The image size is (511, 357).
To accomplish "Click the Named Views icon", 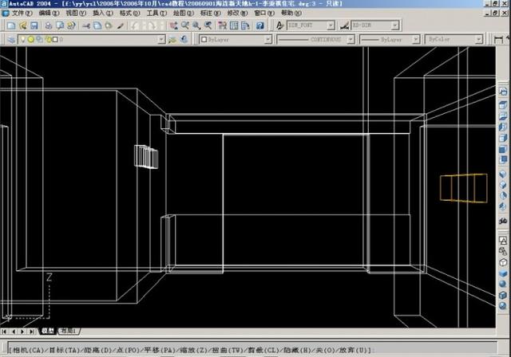I will point(503,92).
